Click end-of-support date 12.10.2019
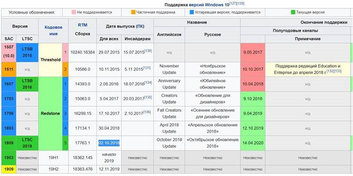The height and width of the screenshot is (176, 353). 253,128
